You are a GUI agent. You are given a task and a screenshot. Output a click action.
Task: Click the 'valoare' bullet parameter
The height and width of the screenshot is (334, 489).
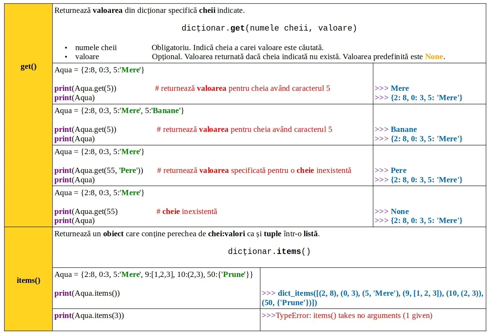pyautogui.click(x=87, y=57)
